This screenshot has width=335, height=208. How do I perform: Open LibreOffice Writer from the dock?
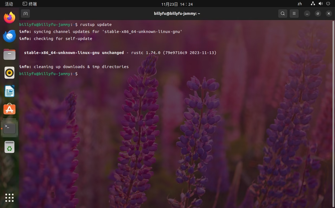point(9,91)
